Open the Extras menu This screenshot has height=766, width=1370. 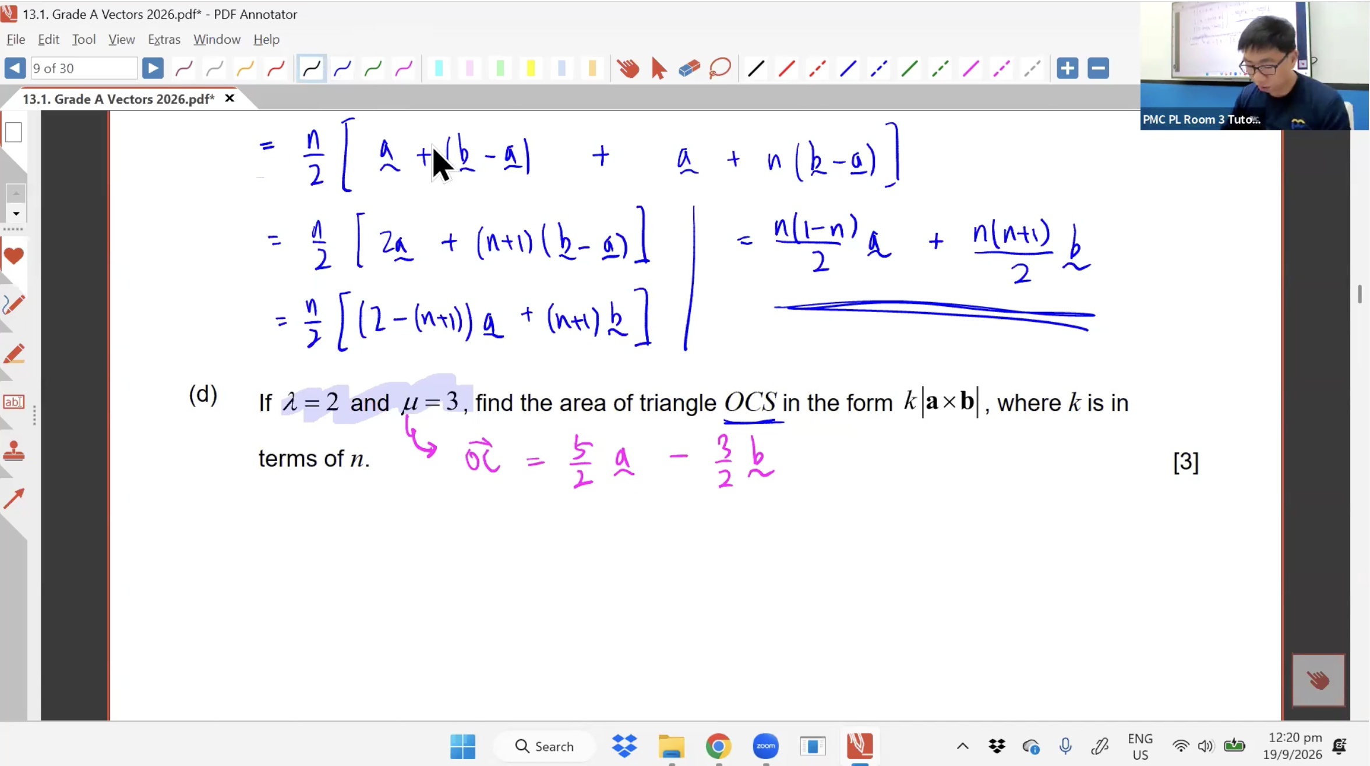(x=164, y=39)
